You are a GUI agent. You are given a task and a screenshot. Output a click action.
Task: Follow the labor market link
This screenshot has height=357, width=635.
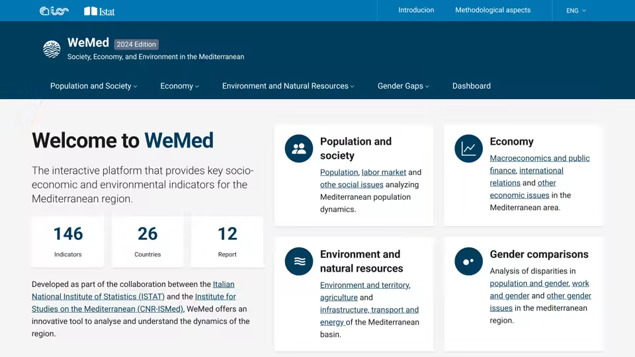click(384, 173)
